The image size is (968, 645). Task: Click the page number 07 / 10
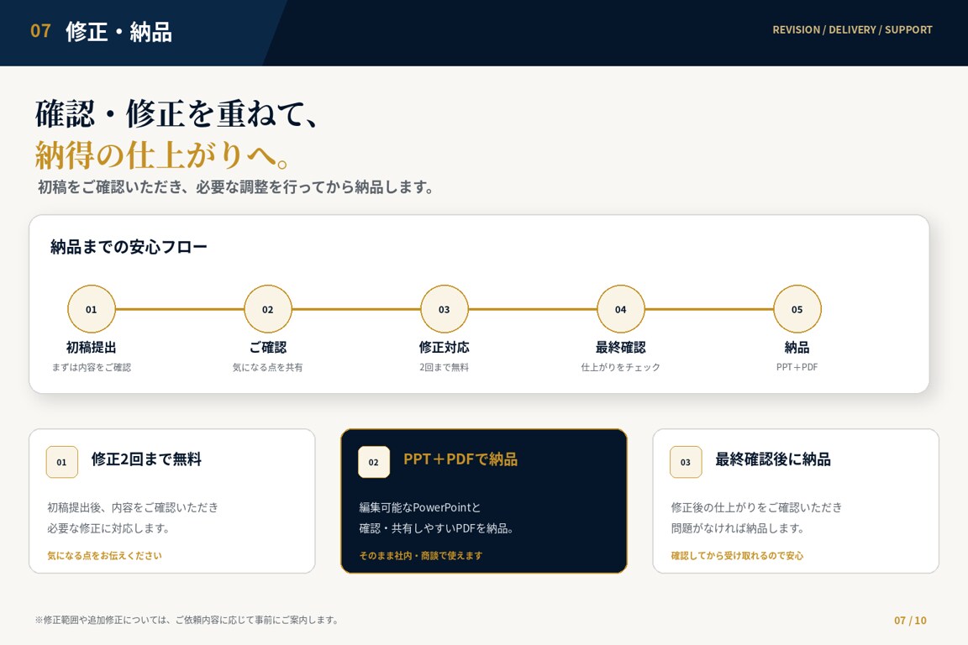(x=910, y=621)
